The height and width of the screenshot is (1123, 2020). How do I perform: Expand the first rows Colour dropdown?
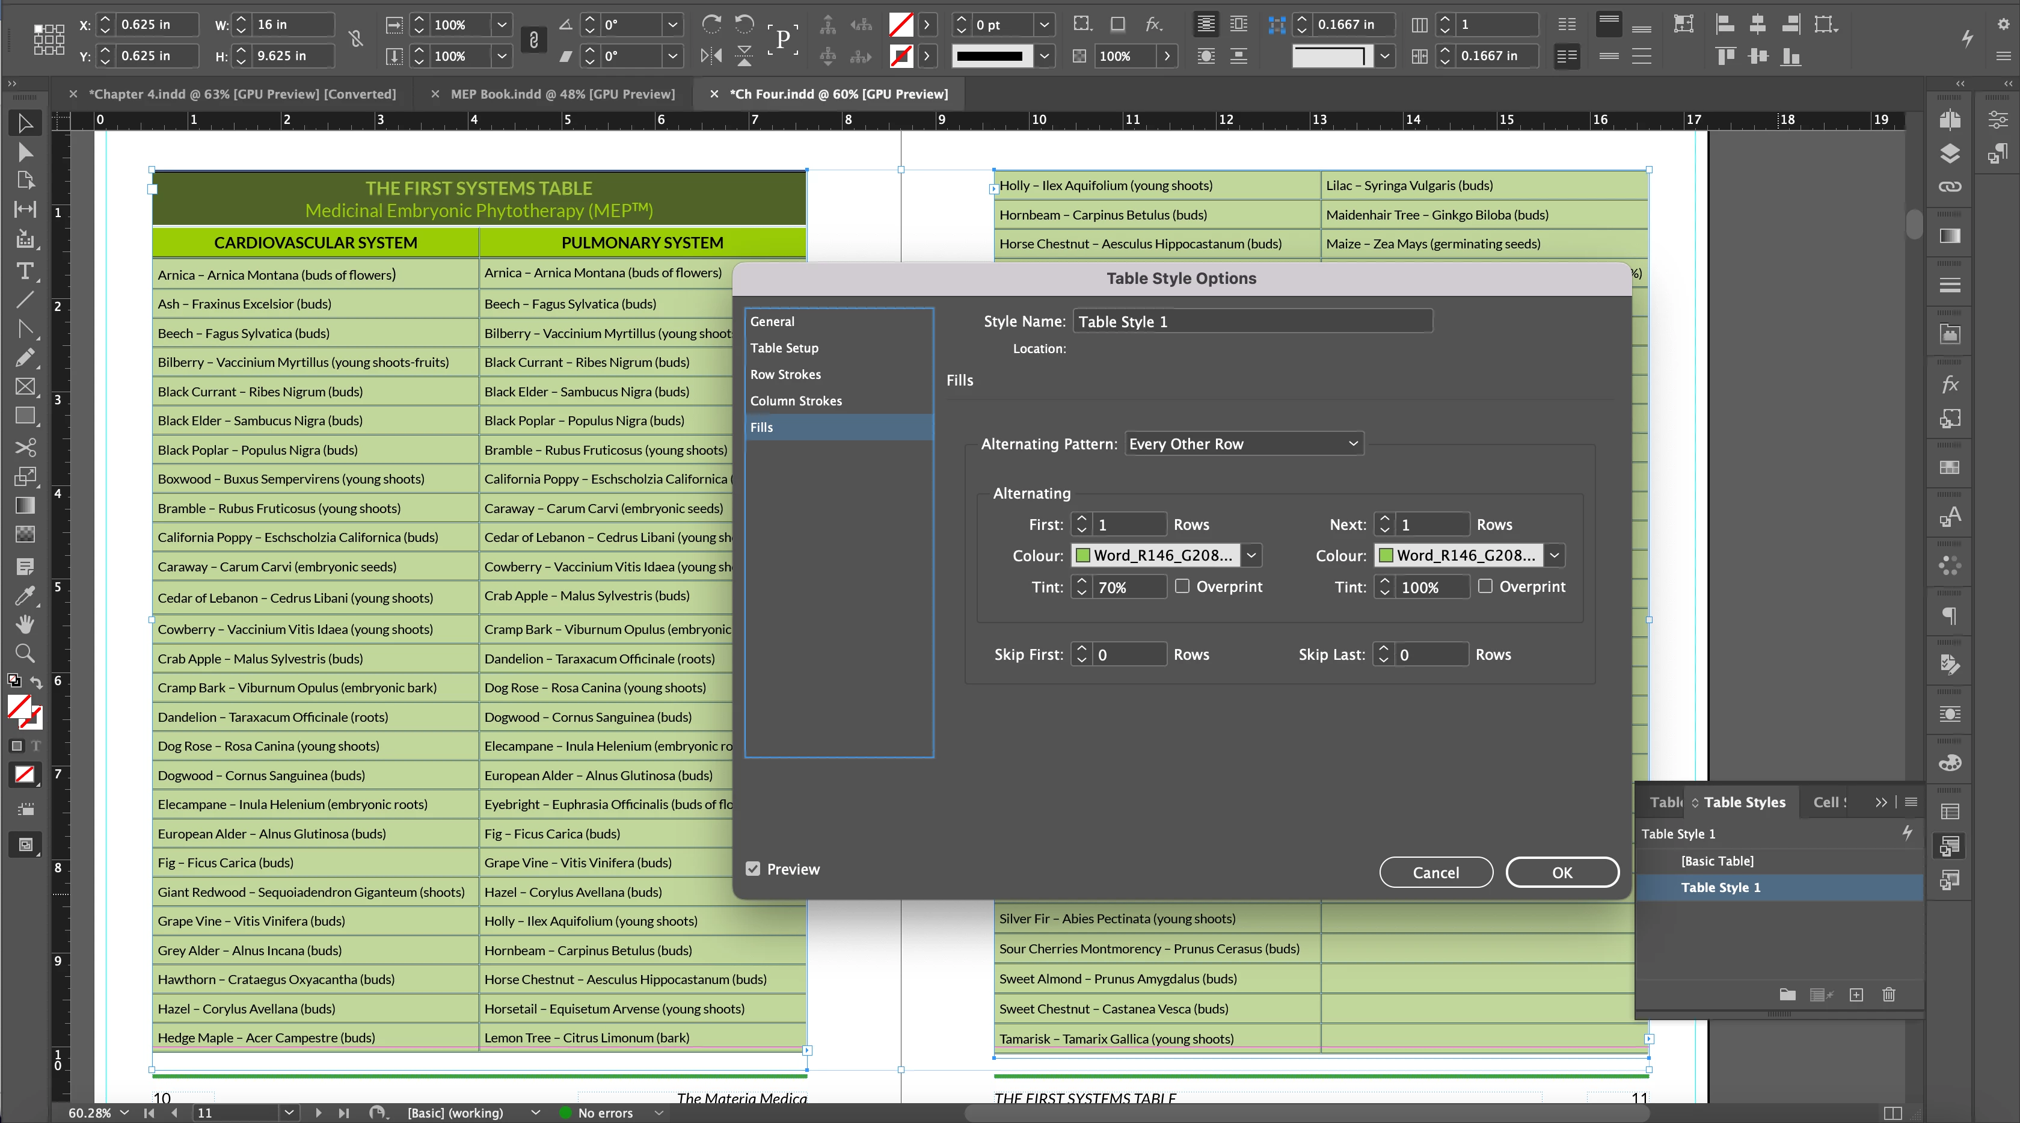tap(1251, 555)
